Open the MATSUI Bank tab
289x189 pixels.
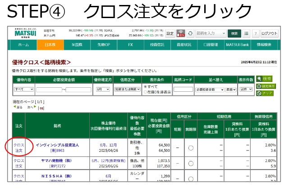tap(238, 45)
